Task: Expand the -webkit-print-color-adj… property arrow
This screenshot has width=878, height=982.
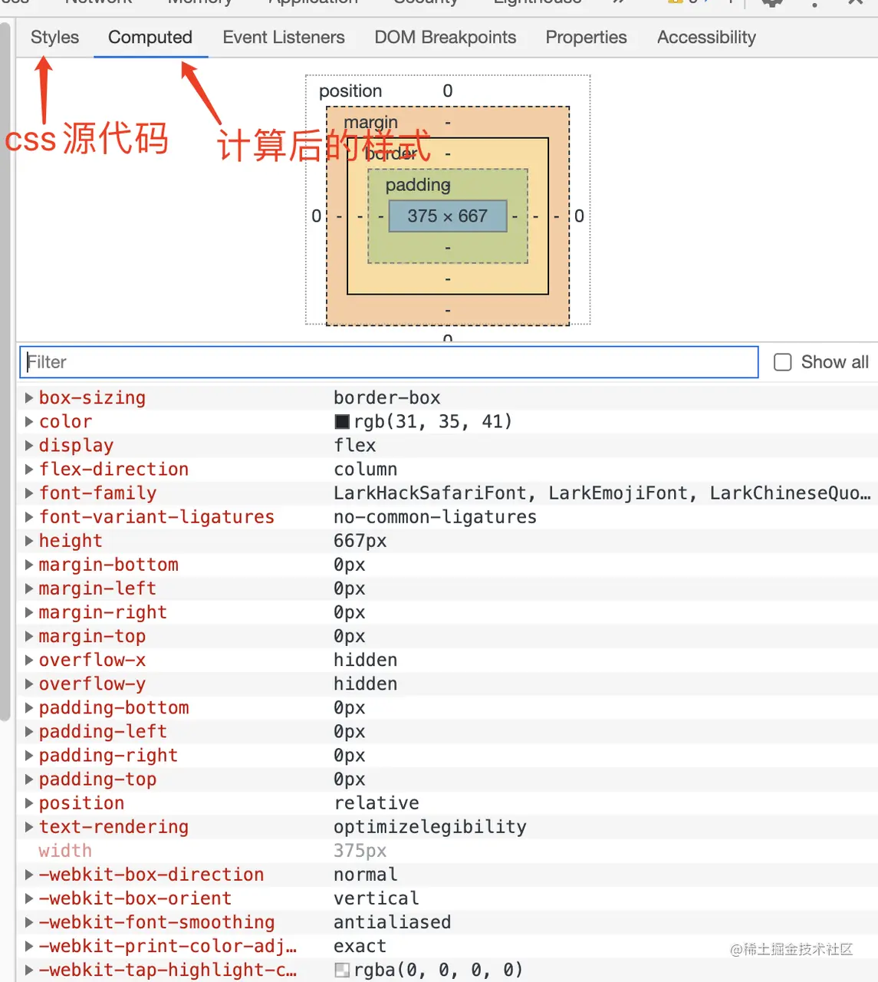Action: [29, 946]
